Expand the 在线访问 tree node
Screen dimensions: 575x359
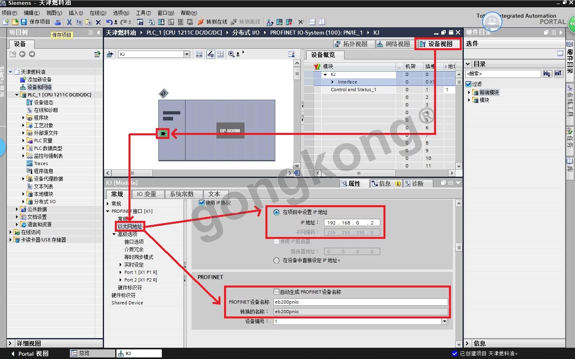pos(10,232)
